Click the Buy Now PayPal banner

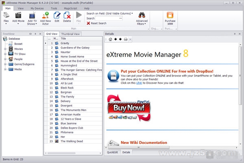pos(129,108)
